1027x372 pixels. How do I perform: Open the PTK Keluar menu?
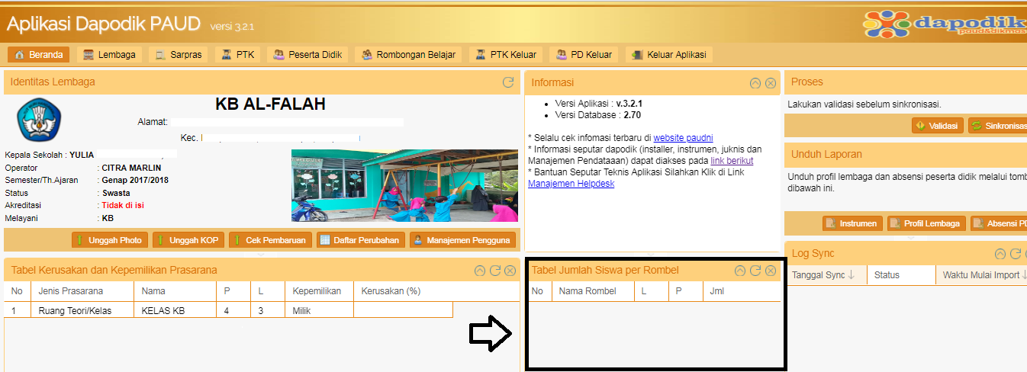point(506,54)
